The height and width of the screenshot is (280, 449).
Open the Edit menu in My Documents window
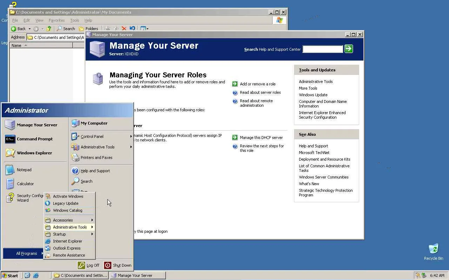pos(27,20)
